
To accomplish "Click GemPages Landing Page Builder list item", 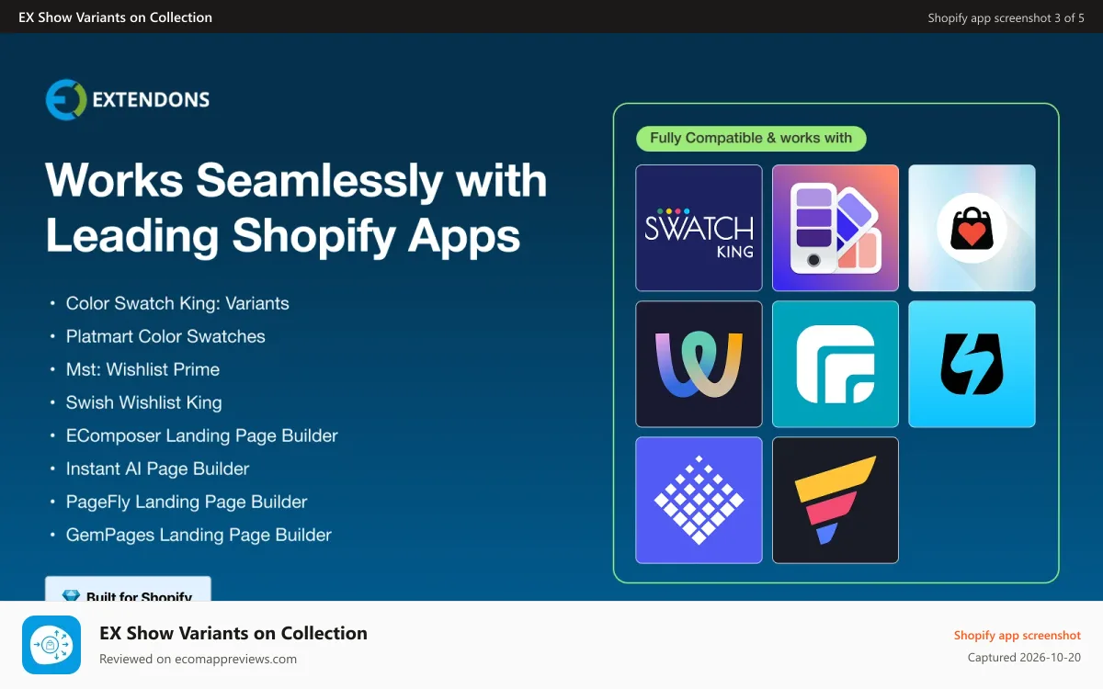I will [x=199, y=535].
